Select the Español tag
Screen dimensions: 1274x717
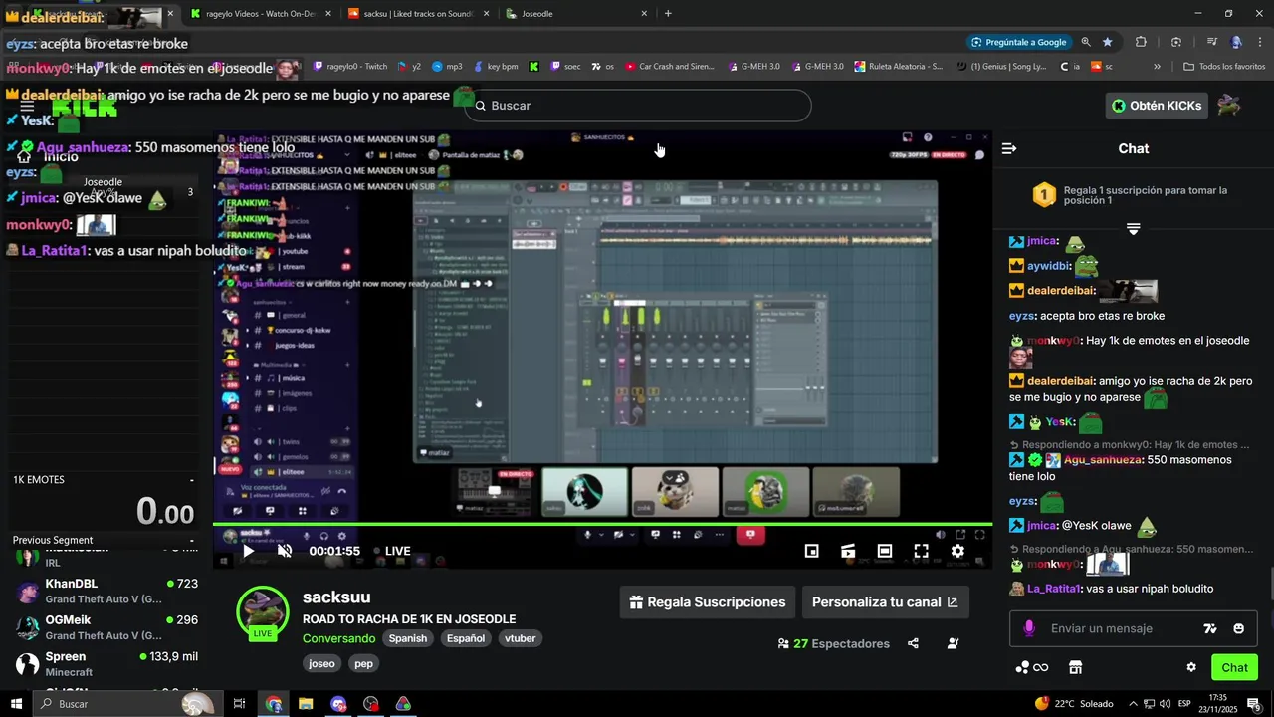click(x=466, y=638)
